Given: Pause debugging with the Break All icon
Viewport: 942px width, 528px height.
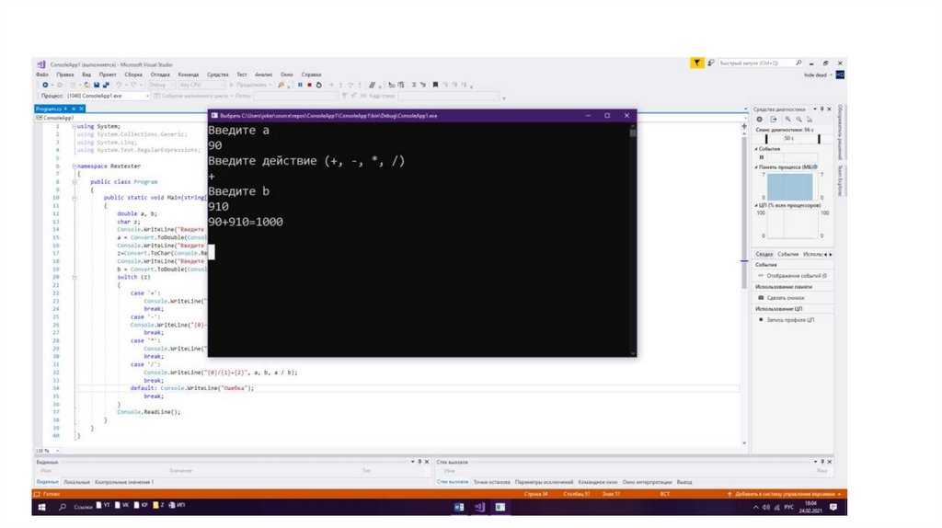Looking at the screenshot, I should coord(300,85).
